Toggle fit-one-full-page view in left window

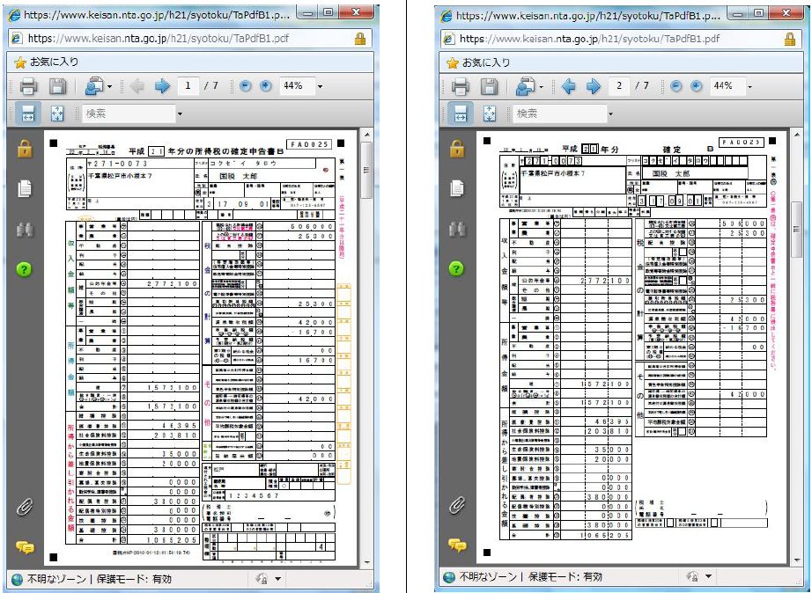[57, 113]
